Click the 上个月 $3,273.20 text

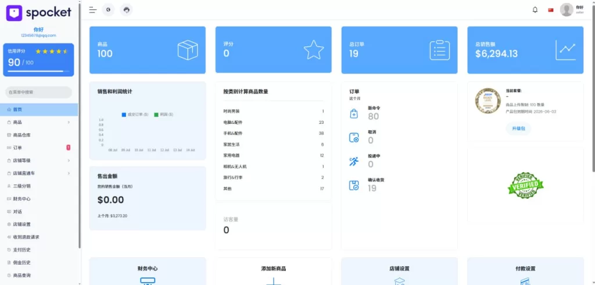112,216
